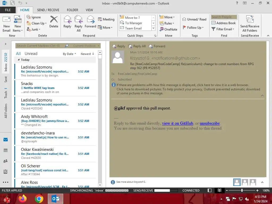Open the By Date sort menu
This screenshot has width=272, height=204.
[69, 54]
